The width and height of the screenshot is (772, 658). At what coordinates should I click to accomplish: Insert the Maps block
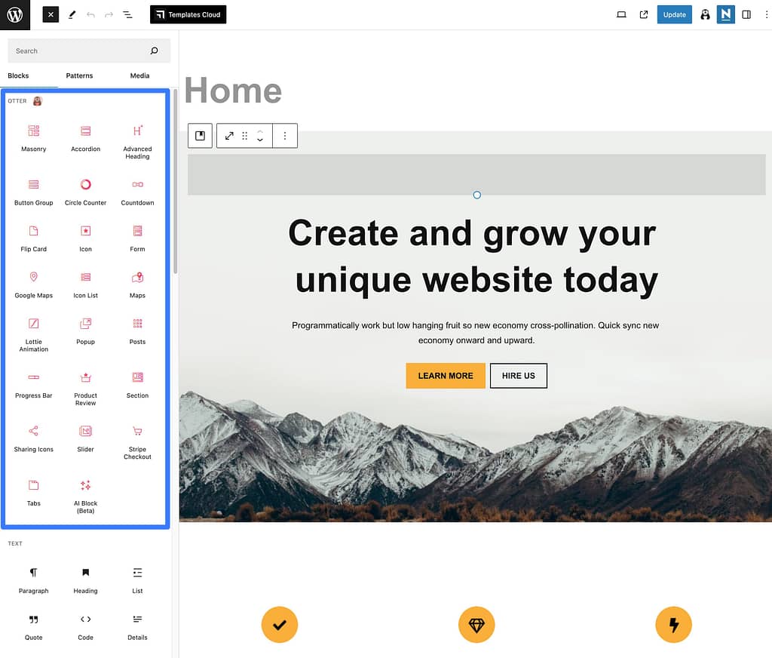point(137,285)
